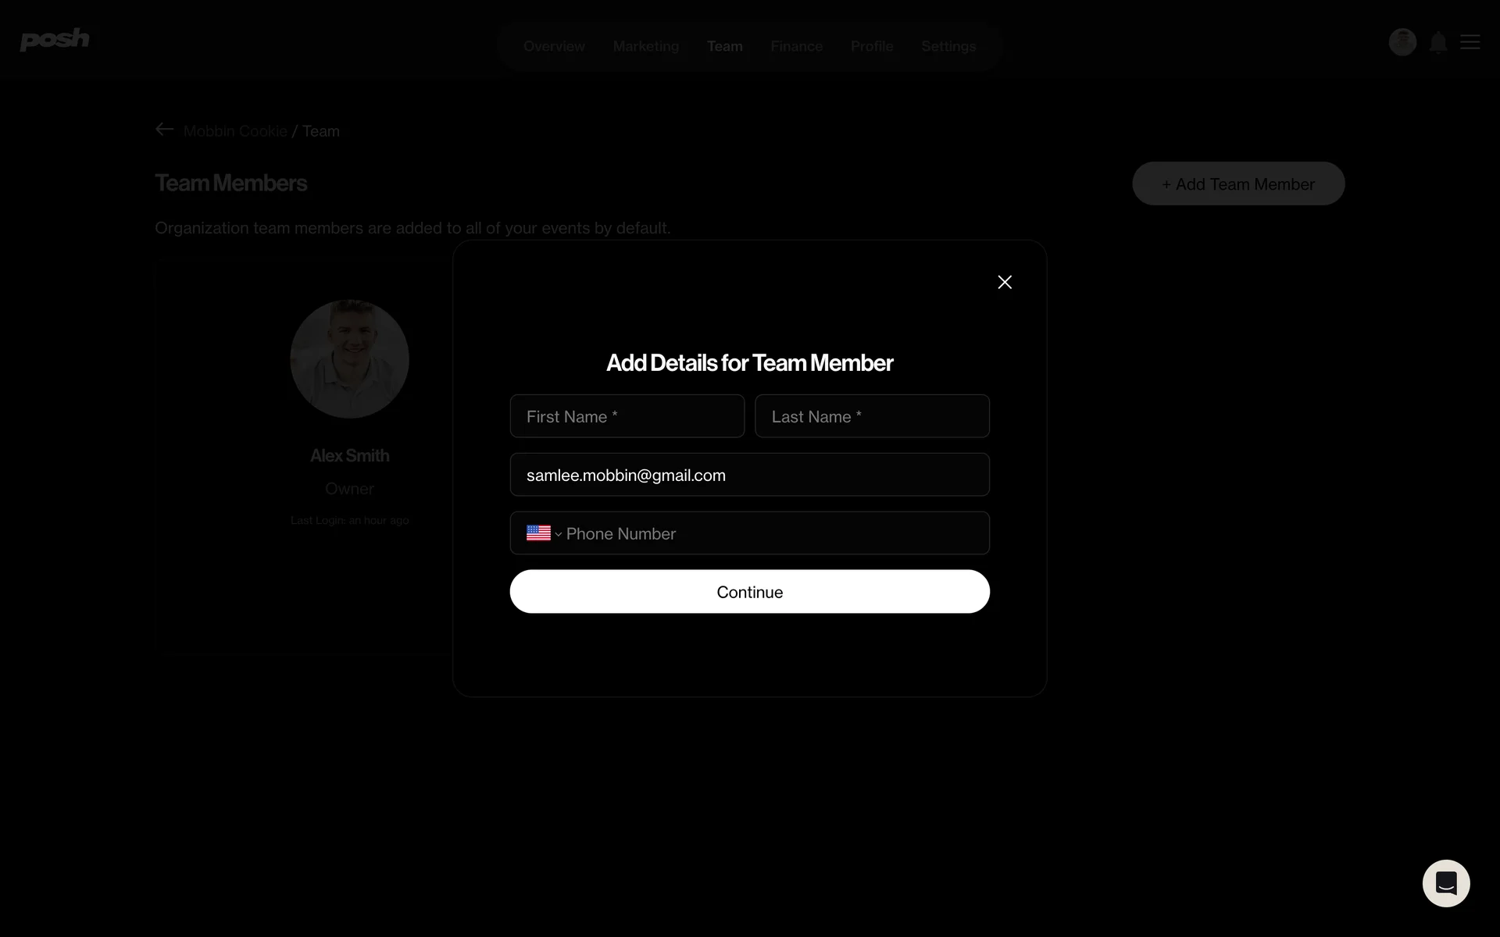Click the user avatar in header

point(1402,42)
